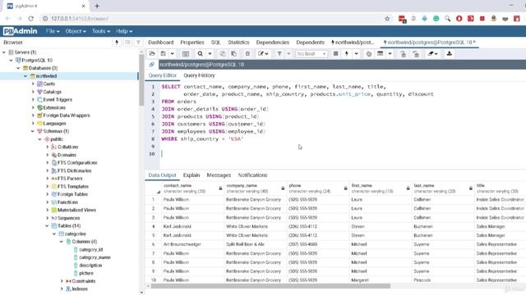Switch to the Dependencies tab
The image size is (526, 295).
tap(272, 43)
